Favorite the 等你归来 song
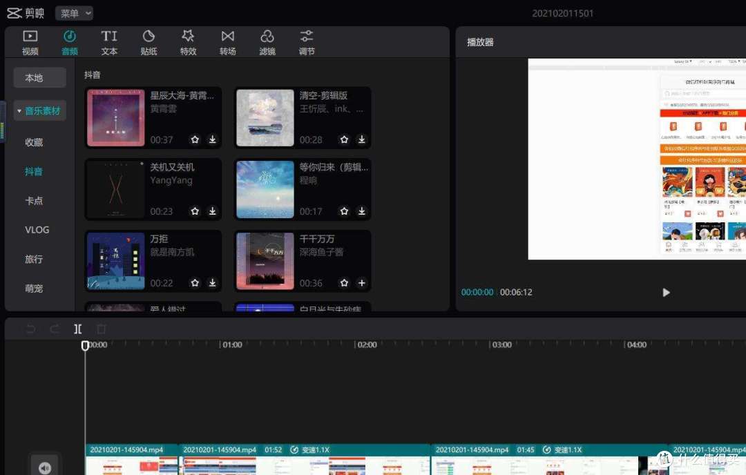 tap(344, 211)
